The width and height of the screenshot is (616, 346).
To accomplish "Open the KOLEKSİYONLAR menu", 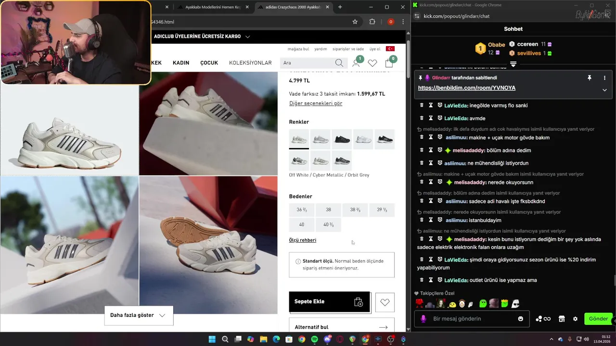I will tap(250, 63).
